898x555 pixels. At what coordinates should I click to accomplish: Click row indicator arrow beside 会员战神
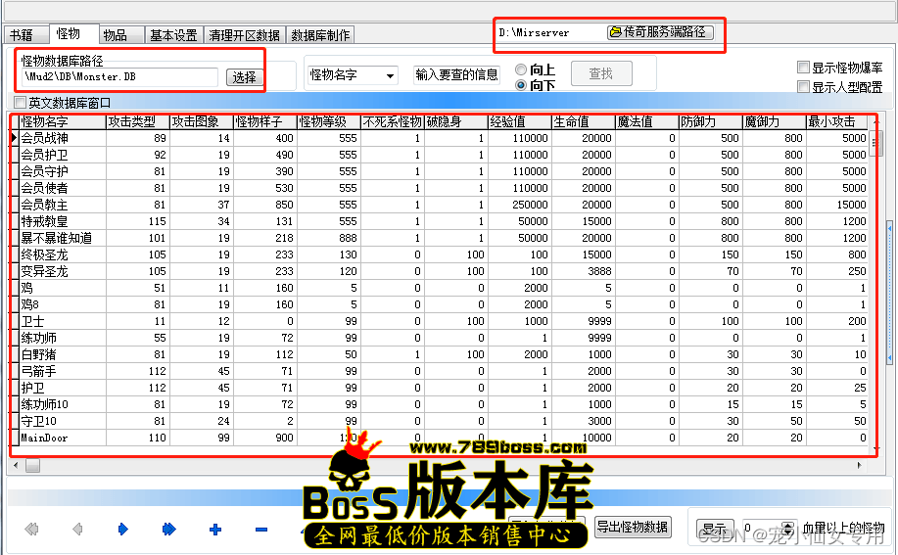[x=15, y=138]
